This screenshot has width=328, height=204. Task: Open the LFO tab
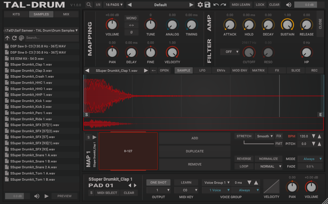202,70
